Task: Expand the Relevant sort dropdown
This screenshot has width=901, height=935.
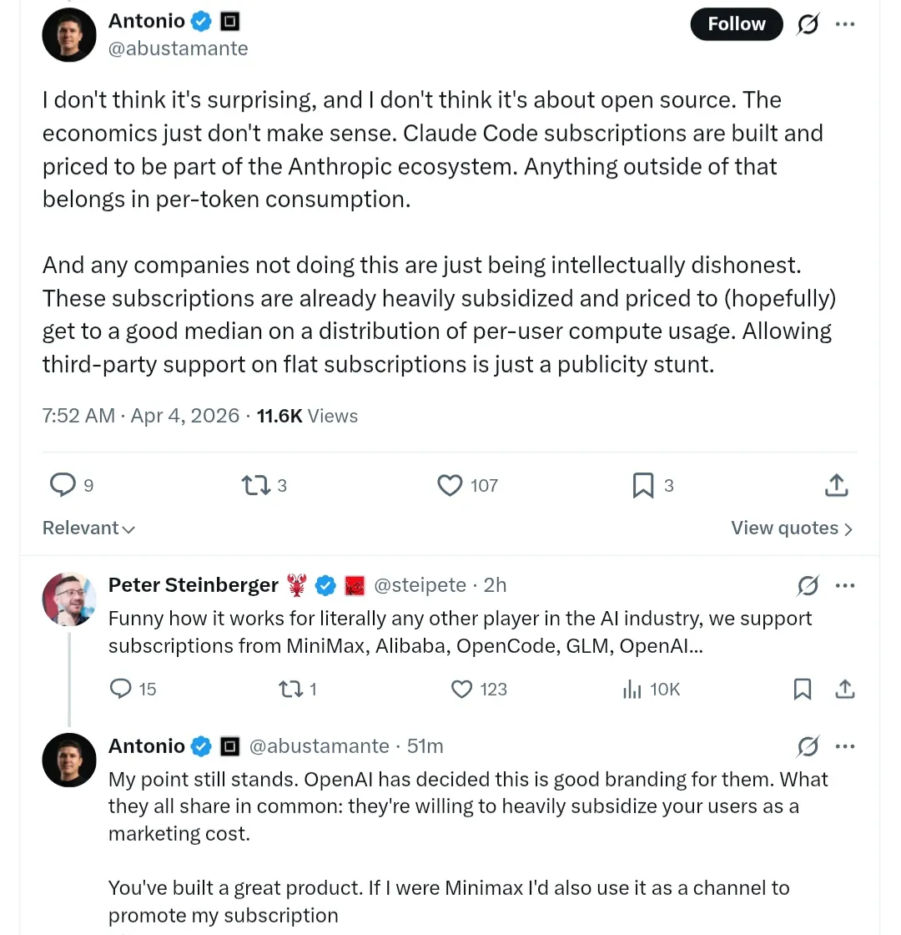Action: tap(88, 528)
